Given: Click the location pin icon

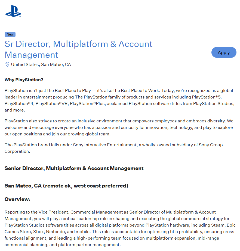Looking at the screenshot, I should pos(7,64).
